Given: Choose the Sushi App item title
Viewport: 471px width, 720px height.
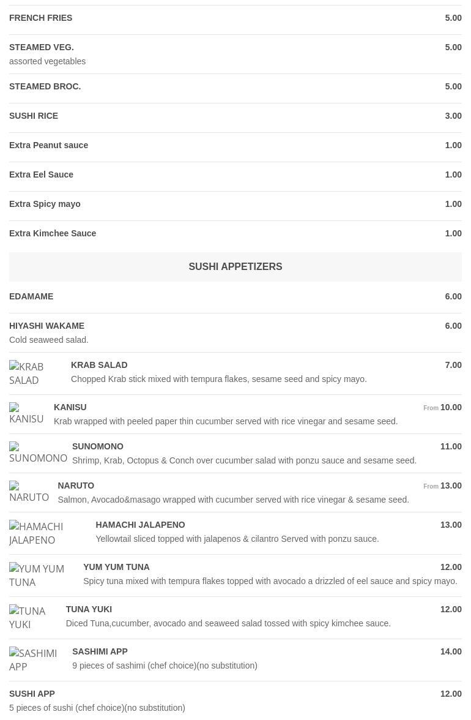Looking at the screenshot, I should (x=32, y=694).
